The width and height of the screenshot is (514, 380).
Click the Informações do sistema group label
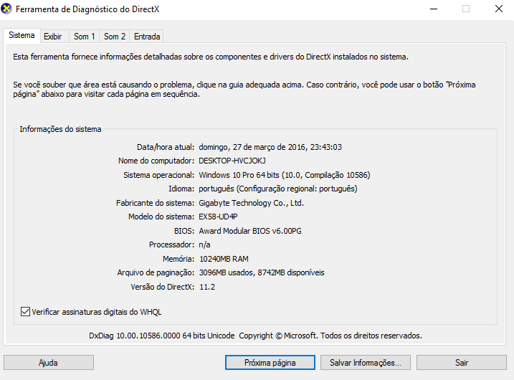60,129
